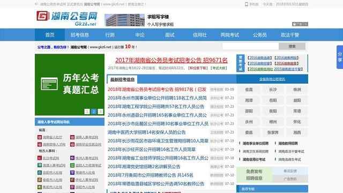Open 2018年永州道县公开招聘165名 link
This screenshot has height=193, width=343.
coord(157,115)
